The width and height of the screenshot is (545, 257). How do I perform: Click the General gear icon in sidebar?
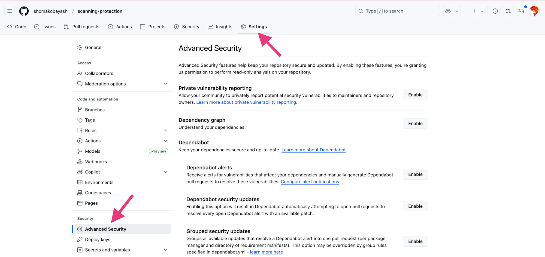80,47
